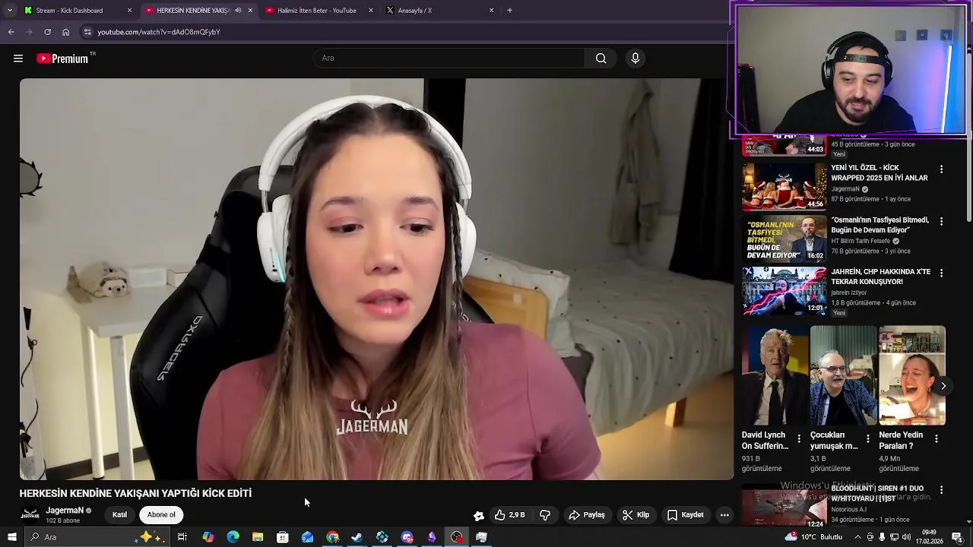Open options for YENİ YIL ÖZEL video
973x547 pixels.
[x=941, y=169]
